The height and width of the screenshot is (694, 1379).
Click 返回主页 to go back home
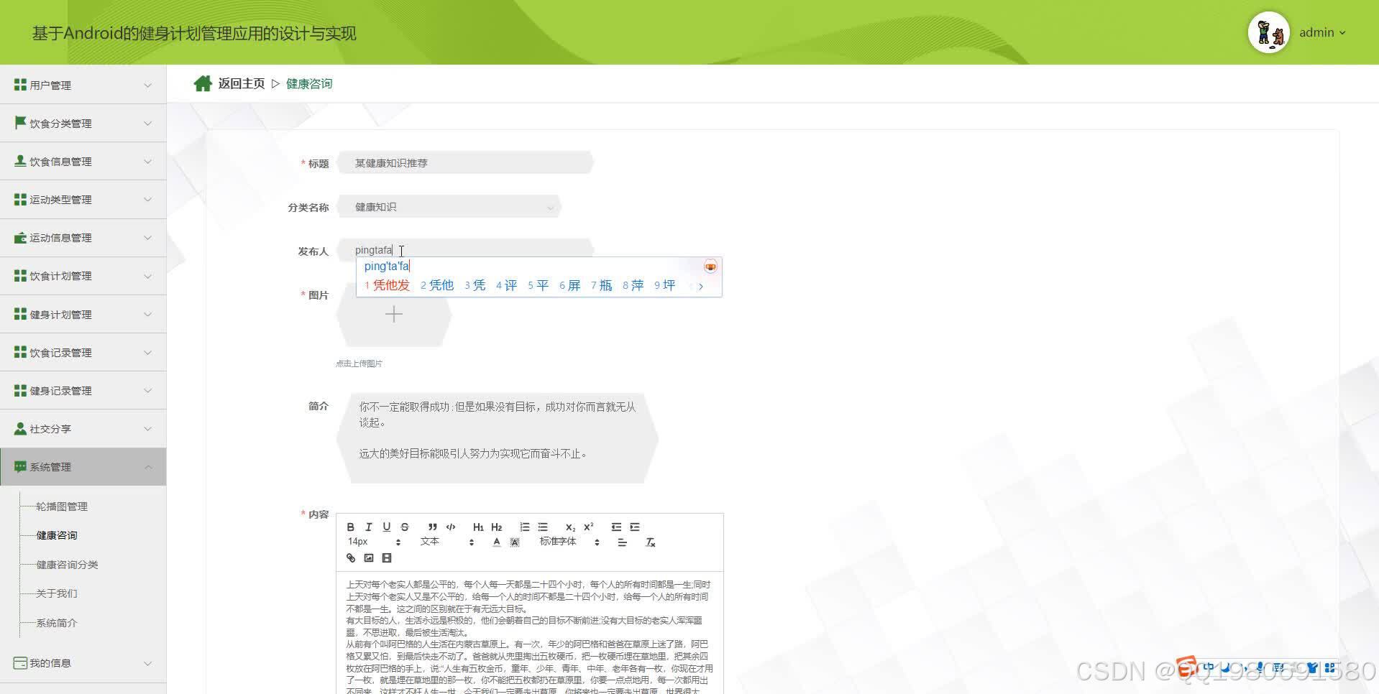click(240, 83)
